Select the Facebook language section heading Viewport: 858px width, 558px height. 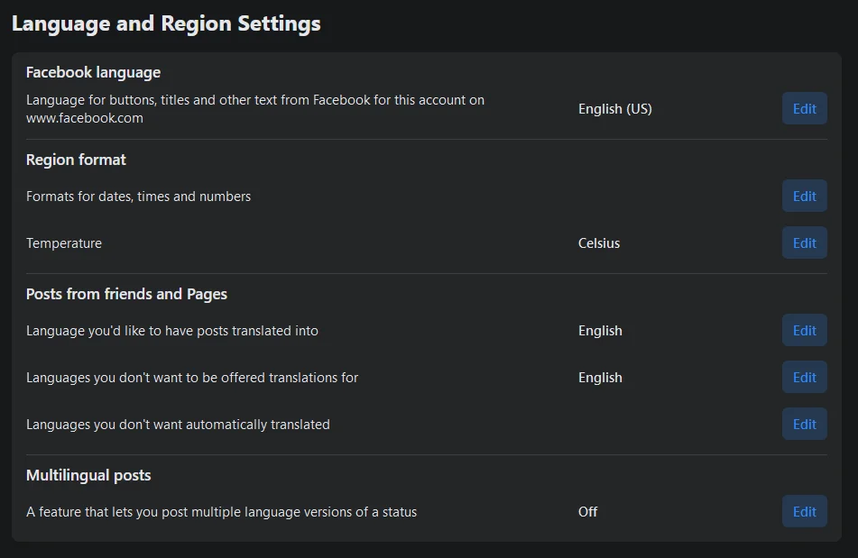pyautogui.click(x=93, y=72)
